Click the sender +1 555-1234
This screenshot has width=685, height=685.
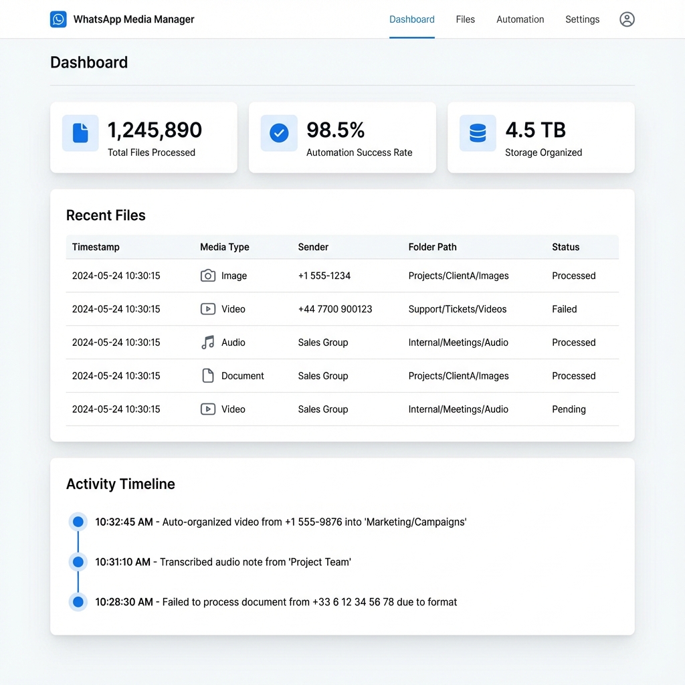point(324,276)
